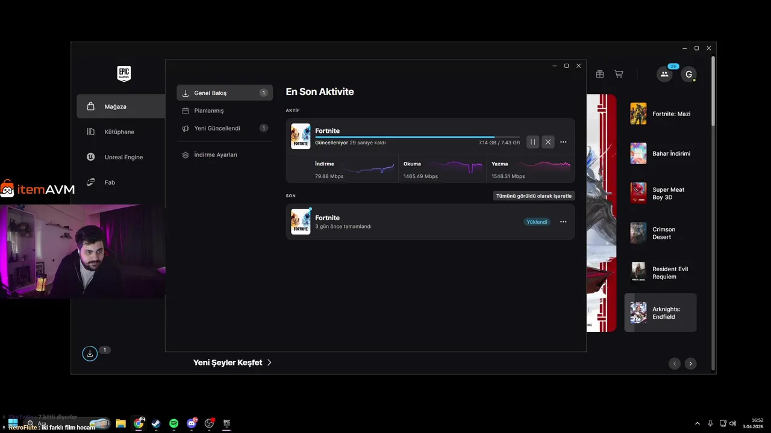Click the updating Fortnite thumbnail
Screen dimensions: 771x433
(301, 137)
